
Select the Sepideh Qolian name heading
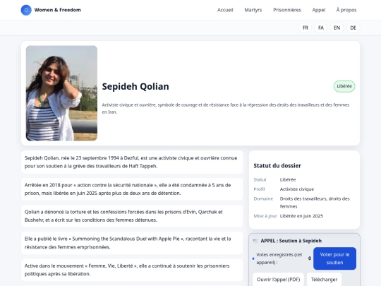[135, 87]
